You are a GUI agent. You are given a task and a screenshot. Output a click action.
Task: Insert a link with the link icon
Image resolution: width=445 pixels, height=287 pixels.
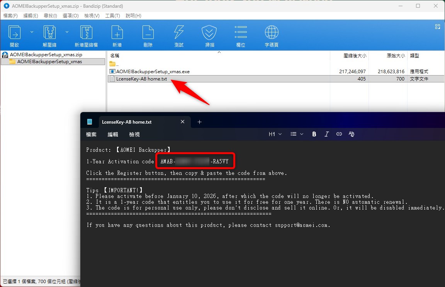point(339,134)
